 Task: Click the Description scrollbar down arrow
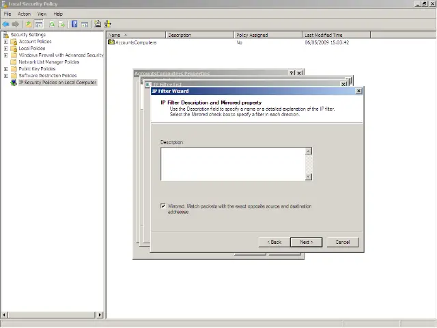coord(309,177)
